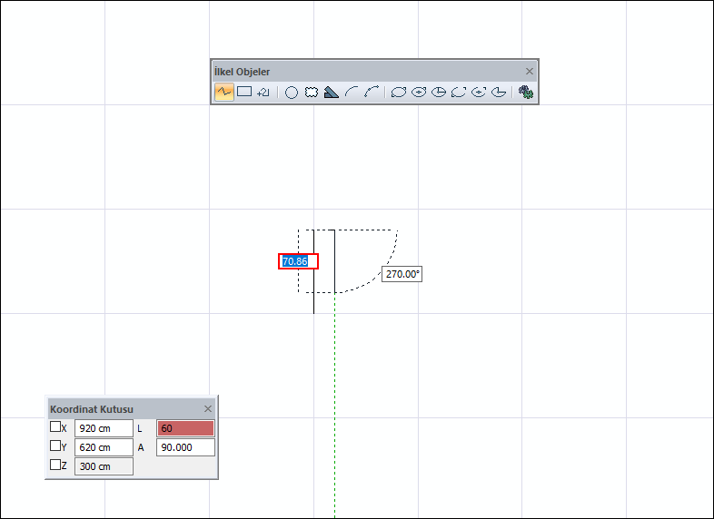Toggle the Y coordinate lock checkbox
Viewport: 714px width, 519px height.
pyautogui.click(x=55, y=446)
